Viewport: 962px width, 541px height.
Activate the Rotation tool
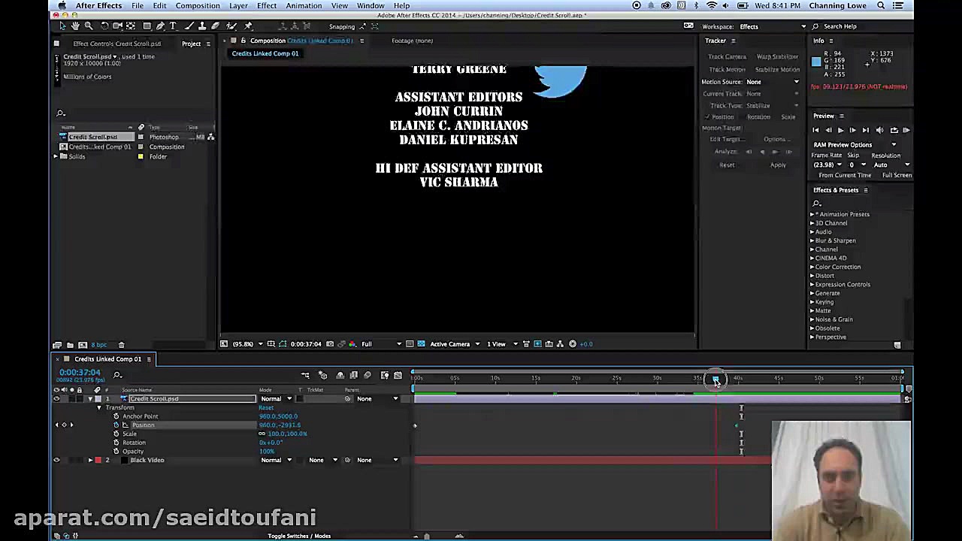[104, 26]
